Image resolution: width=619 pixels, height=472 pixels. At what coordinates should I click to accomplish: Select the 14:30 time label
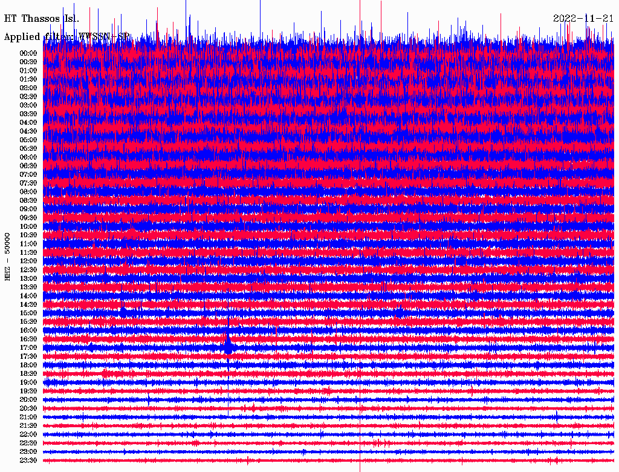click(28, 305)
